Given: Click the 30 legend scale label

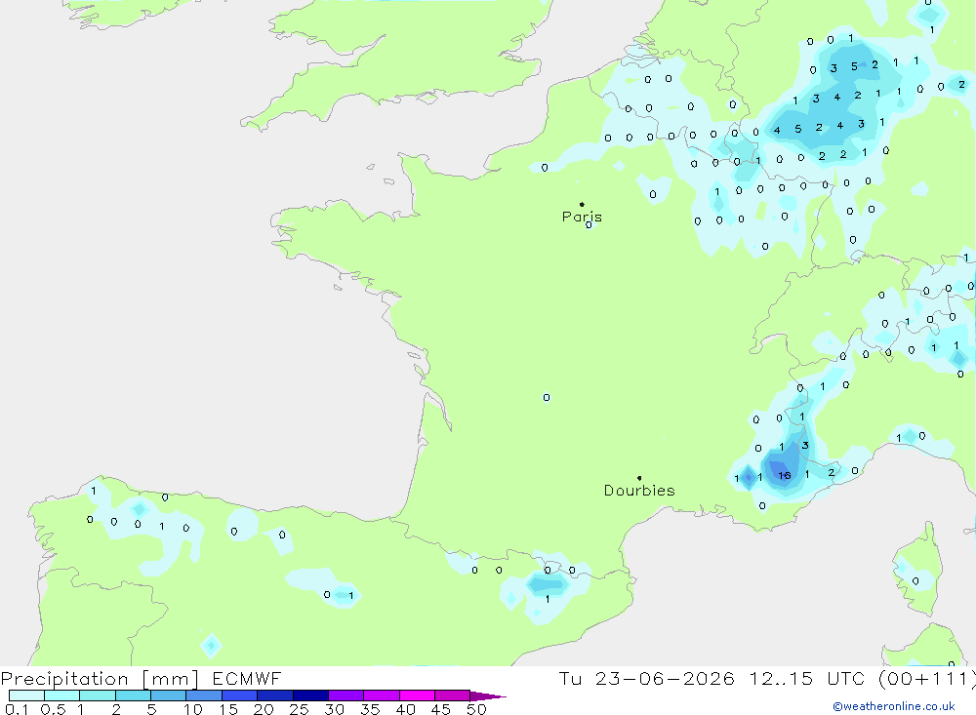Looking at the screenshot, I should [x=335, y=709].
